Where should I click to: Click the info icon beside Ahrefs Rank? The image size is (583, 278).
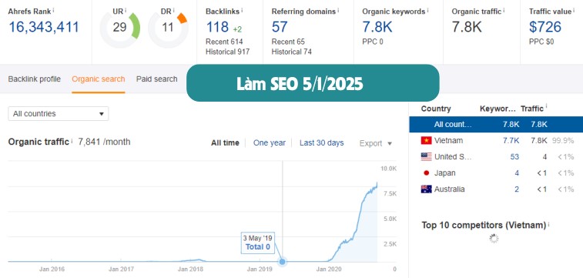pyautogui.click(x=54, y=10)
